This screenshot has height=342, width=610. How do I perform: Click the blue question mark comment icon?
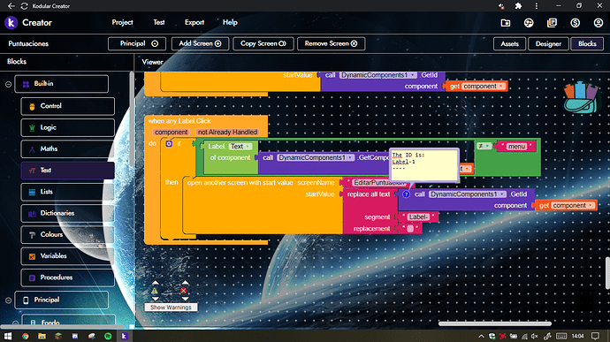pos(406,194)
